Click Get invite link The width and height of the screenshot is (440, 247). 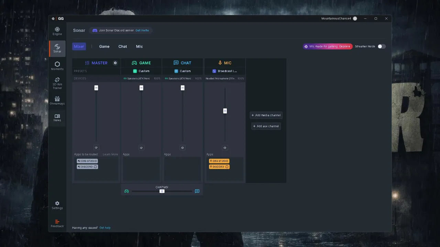(142, 30)
